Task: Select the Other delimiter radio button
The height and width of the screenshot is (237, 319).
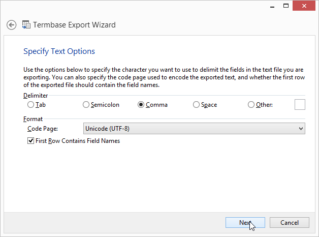Action: [x=251, y=105]
